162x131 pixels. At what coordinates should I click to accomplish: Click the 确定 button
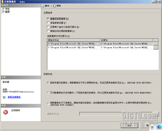129,125
